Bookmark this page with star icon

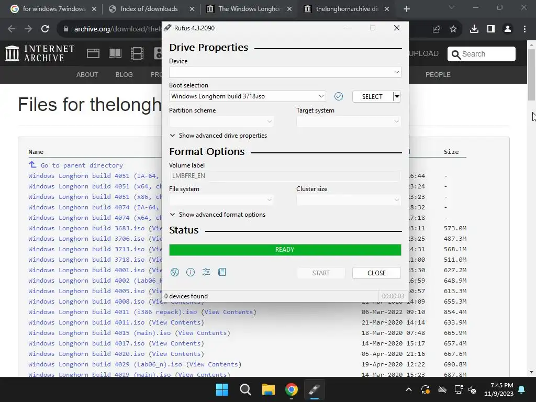pos(453,29)
